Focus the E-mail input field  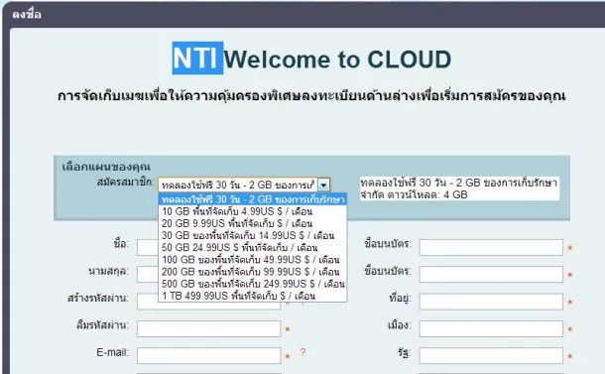tap(208, 356)
